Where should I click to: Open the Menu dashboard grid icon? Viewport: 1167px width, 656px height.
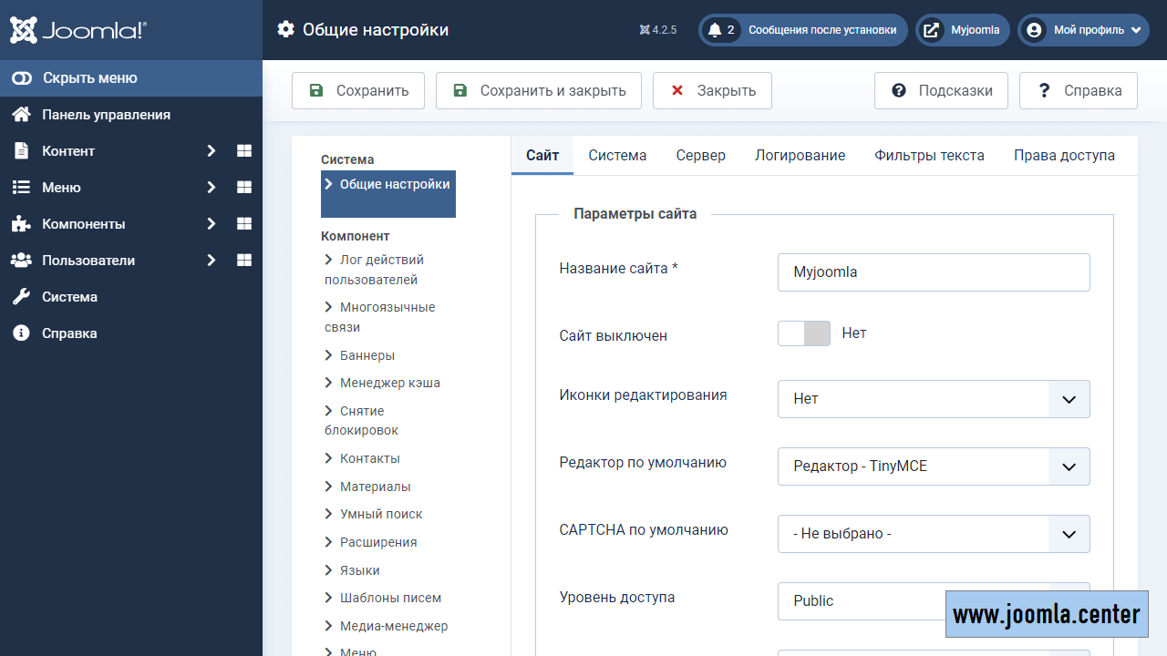244,188
